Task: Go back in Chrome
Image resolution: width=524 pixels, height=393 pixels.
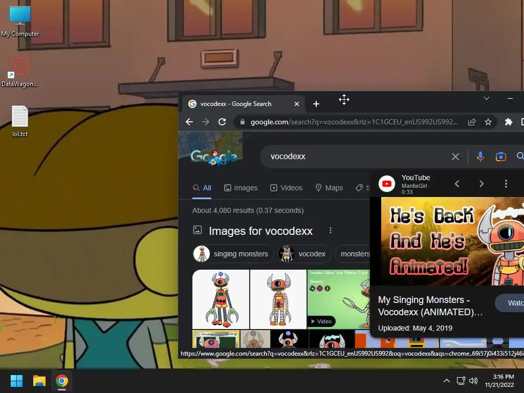Action: (189, 122)
